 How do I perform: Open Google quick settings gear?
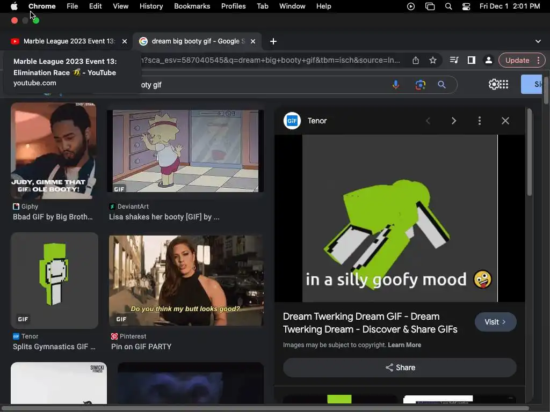tap(494, 84)
